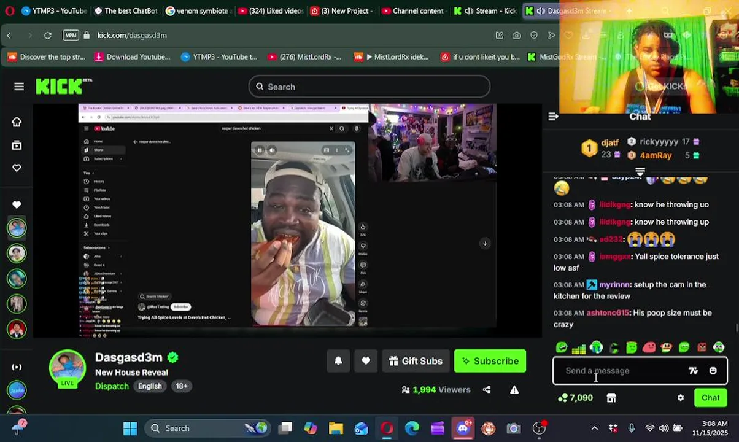739x442 pixels.
Task: Click username myrinnn in chat
Action: point(614,285)
